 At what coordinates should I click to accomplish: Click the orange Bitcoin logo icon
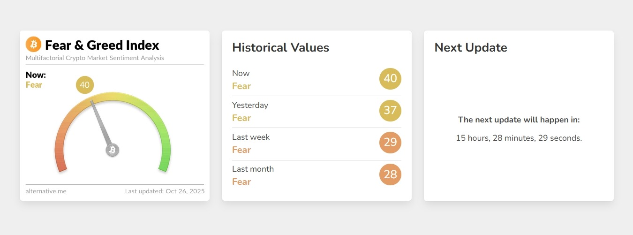[33, 45]
